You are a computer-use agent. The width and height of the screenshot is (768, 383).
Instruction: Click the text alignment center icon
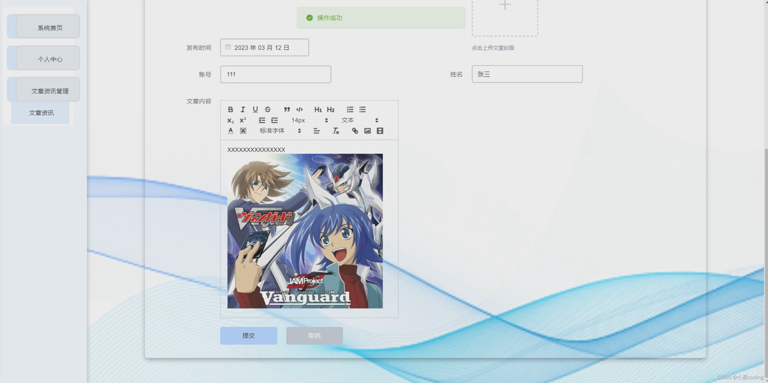click(x=316, y=130)
